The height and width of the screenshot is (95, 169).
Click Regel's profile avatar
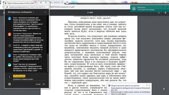pos(10,65)
